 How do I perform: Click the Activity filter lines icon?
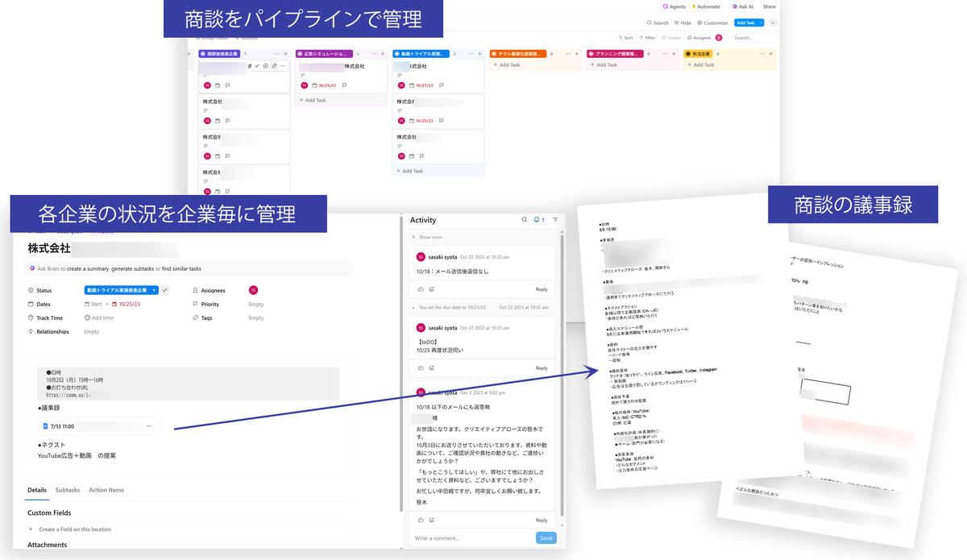pyautogui.click(x=555, y=219)
